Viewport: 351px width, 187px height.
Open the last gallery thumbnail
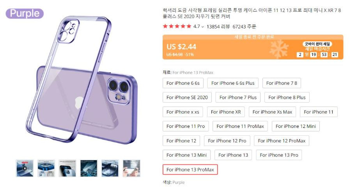click(x=131, y=168)
